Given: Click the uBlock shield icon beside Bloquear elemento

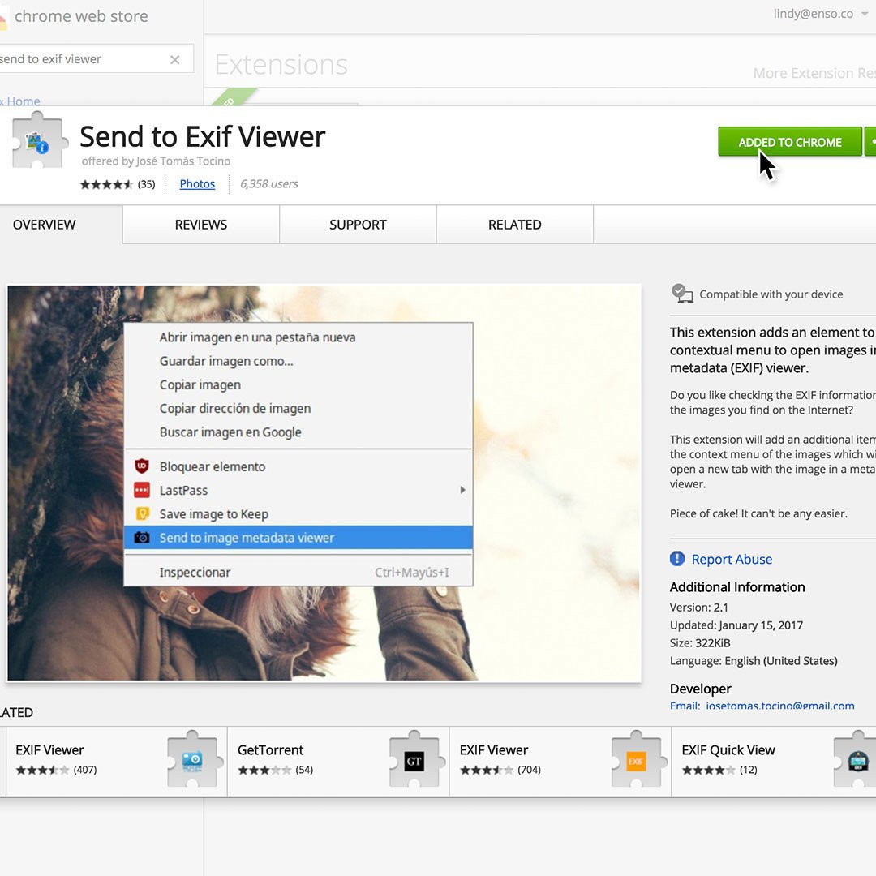Looking at the screenshot, I should coord(142,466).
